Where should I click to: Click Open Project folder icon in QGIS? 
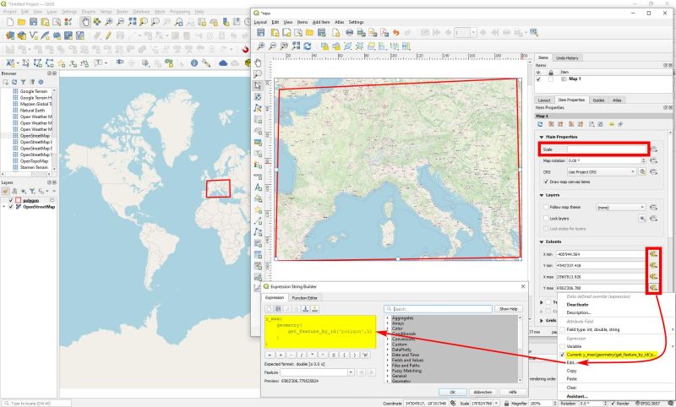(22, 22)
